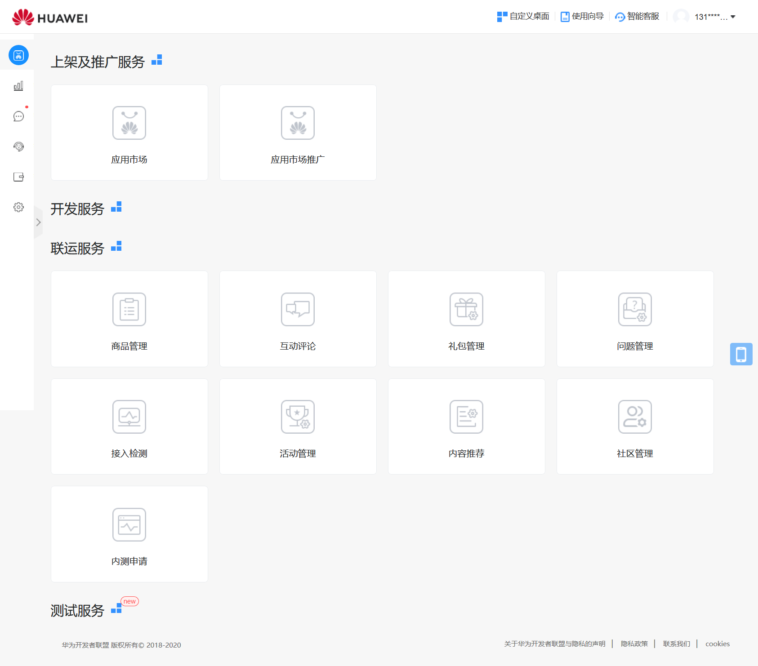The image size is (758, 666).
Task: Open the customer support headset sidebar icon
Action: (x=18, y=147)
